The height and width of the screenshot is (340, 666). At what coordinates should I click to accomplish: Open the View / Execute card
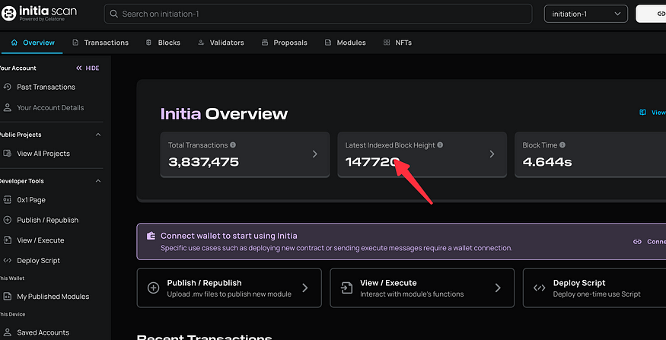tap(422, 288)
